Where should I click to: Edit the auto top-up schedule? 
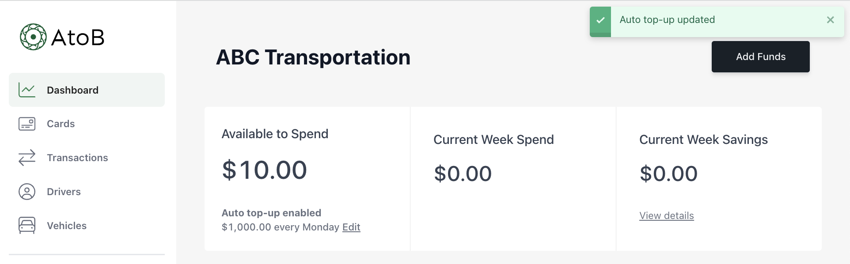pyautogui.click(x=351, y=227)
